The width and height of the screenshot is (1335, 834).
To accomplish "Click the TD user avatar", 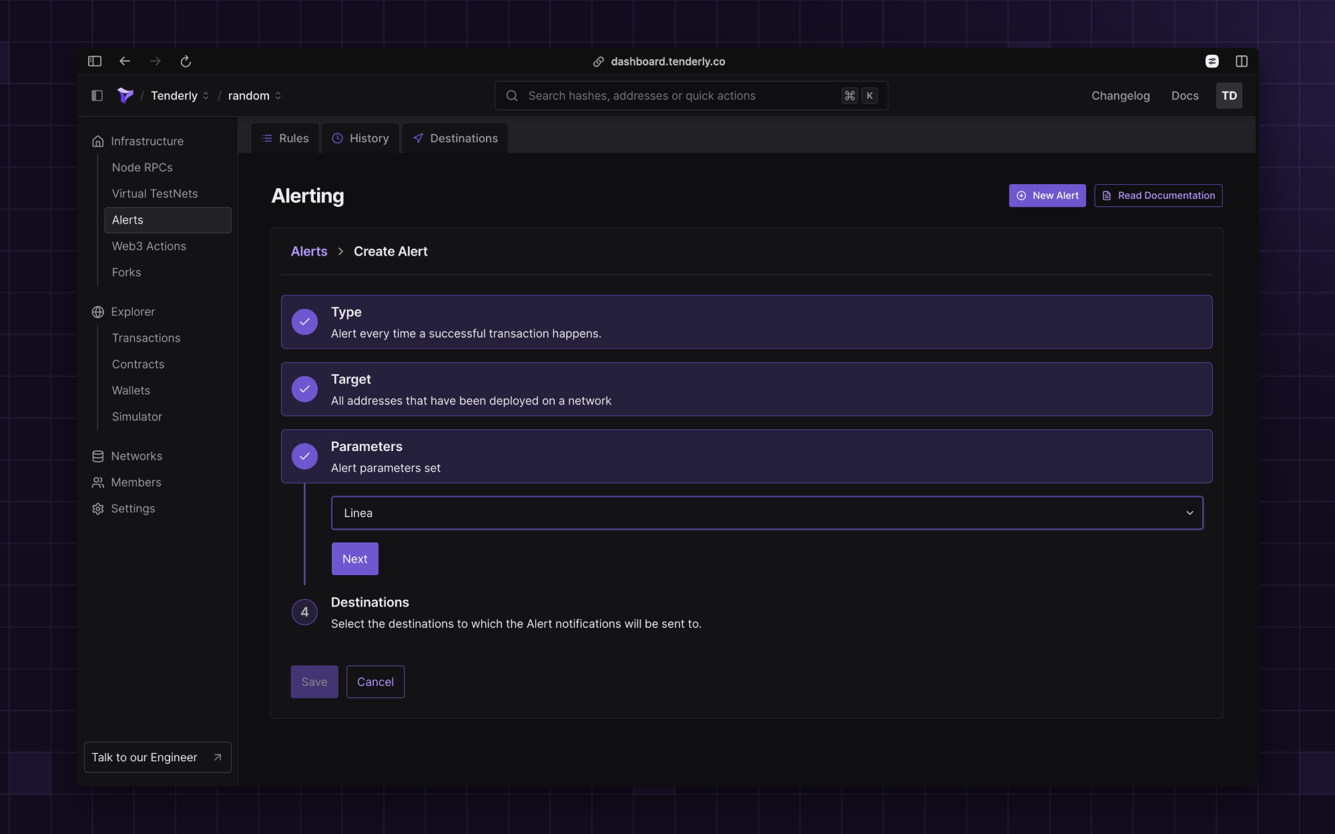I will coord(1229,95).
